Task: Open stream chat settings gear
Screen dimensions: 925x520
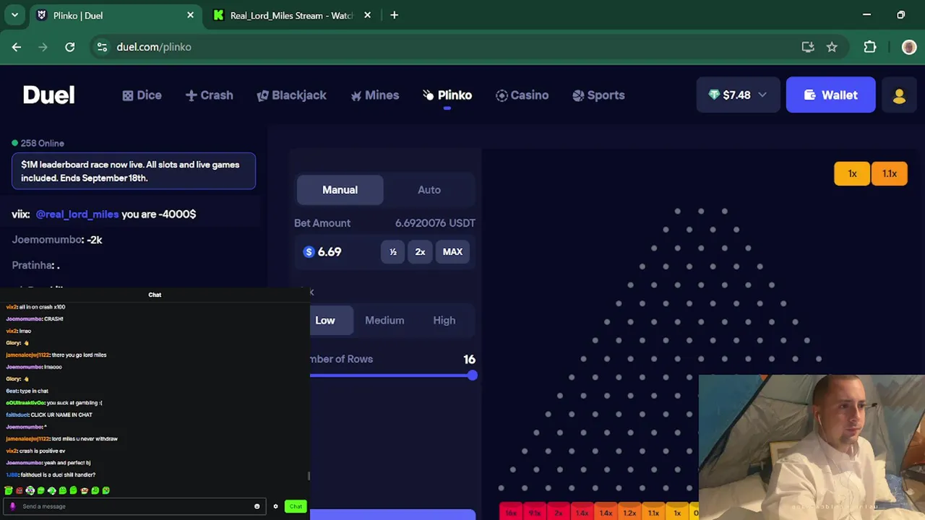Action: tap(275, 506)
